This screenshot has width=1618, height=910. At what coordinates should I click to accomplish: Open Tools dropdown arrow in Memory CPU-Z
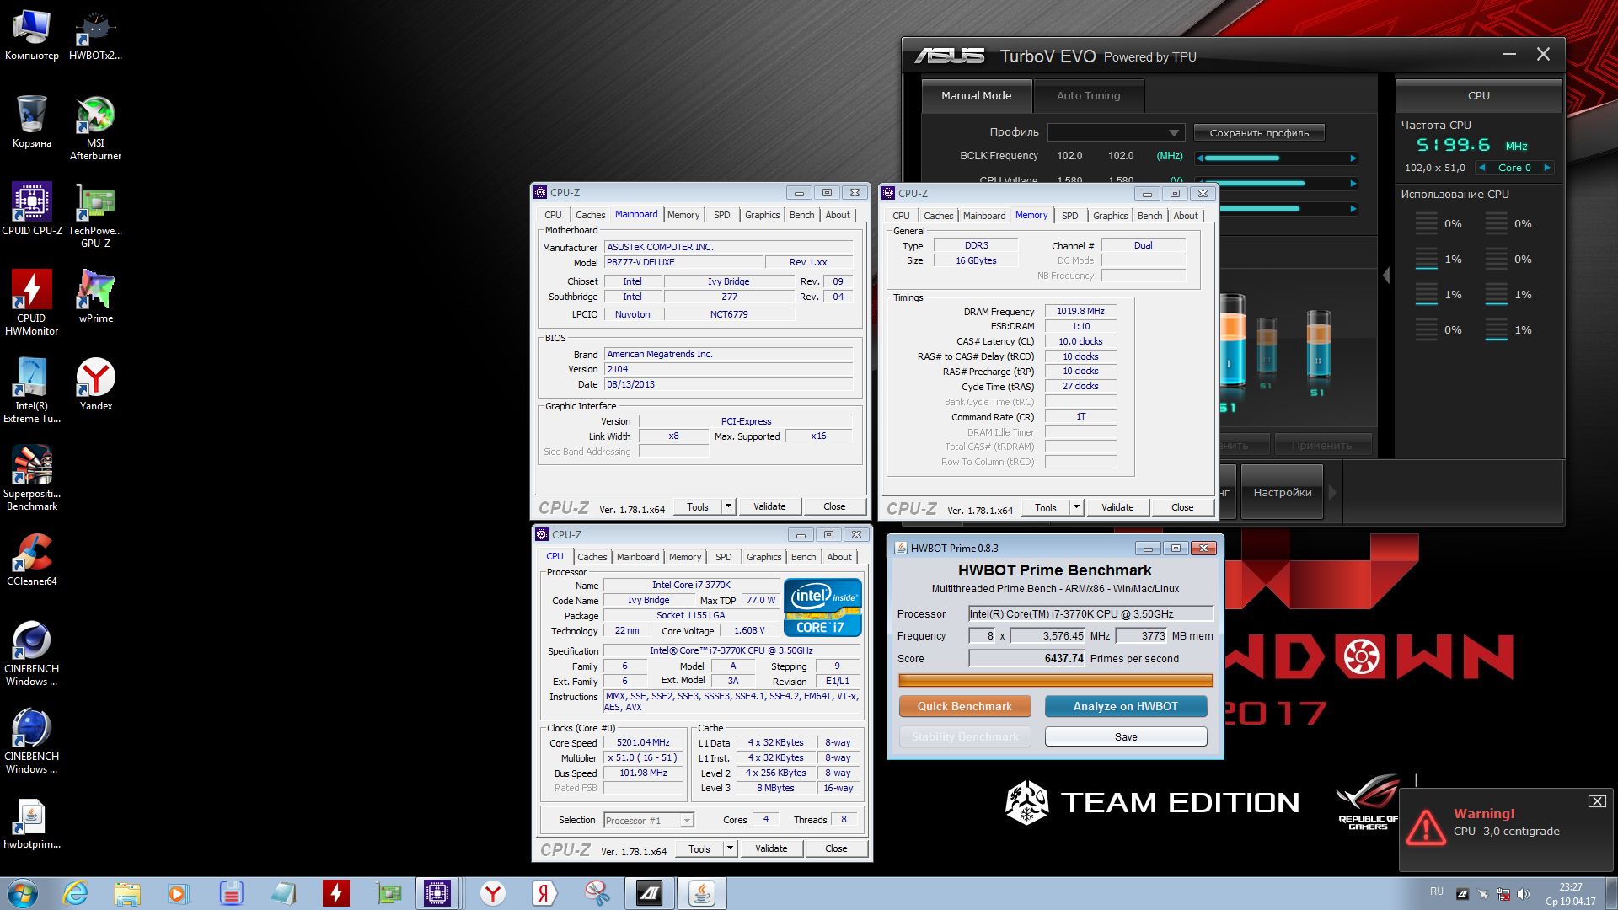(1076, 507)
